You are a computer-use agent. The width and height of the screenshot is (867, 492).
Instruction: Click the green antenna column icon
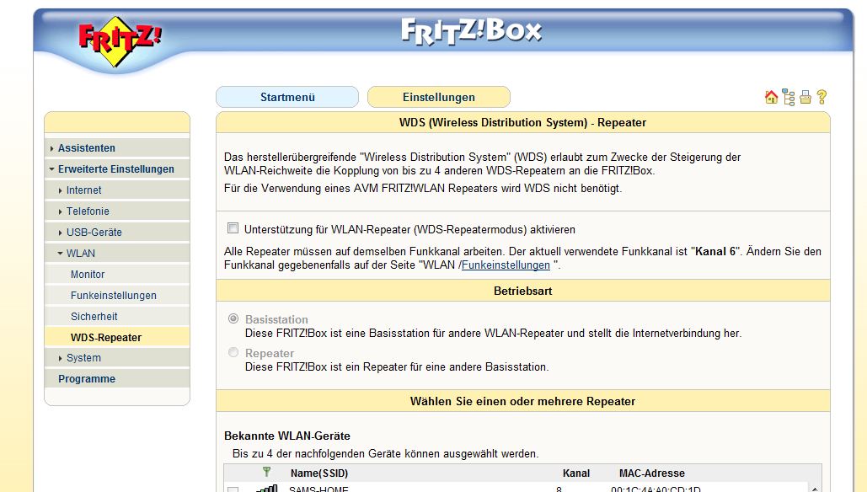(266, 472)
